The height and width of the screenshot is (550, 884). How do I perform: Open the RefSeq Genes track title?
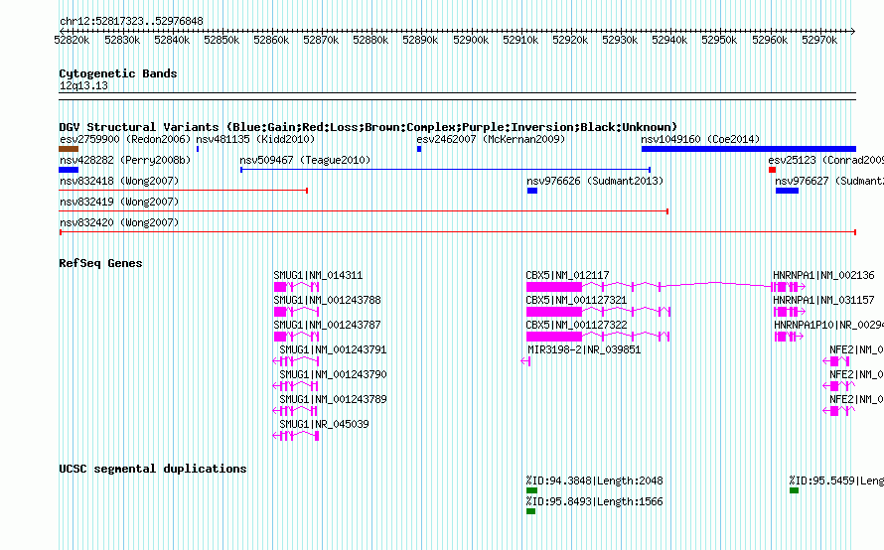coord(100,263)
